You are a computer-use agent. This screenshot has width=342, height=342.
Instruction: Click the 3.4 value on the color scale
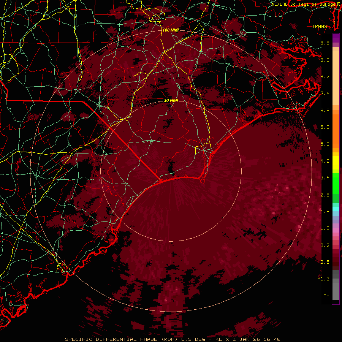pyautogui.click(x=325, y=177)
